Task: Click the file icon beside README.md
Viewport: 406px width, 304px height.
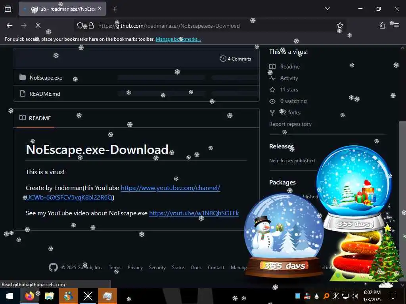Action: click(23, 93)
